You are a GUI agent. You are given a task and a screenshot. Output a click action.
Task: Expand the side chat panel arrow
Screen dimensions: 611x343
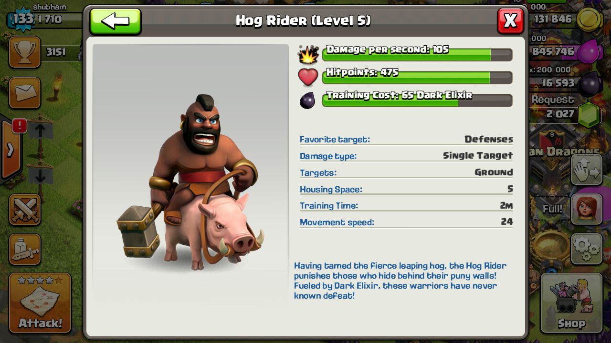pos(10,150)
